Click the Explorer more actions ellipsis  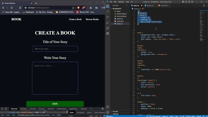coord(127,6)
